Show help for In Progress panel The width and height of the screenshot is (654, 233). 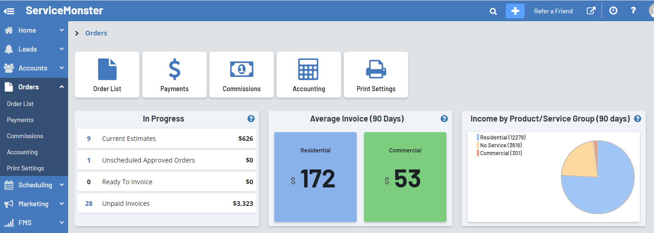251,119
